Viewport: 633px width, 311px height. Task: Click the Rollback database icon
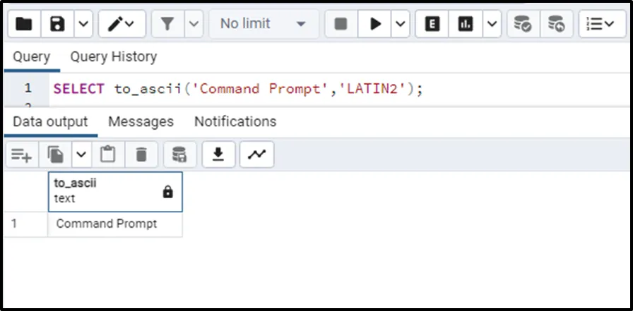click(x=557, y=24)
